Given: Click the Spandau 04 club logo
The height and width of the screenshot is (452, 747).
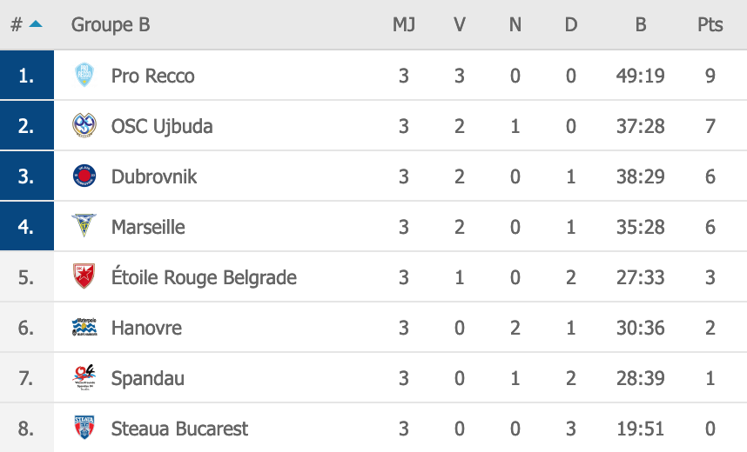Looking at the screenshot, I should click(84, 377).
